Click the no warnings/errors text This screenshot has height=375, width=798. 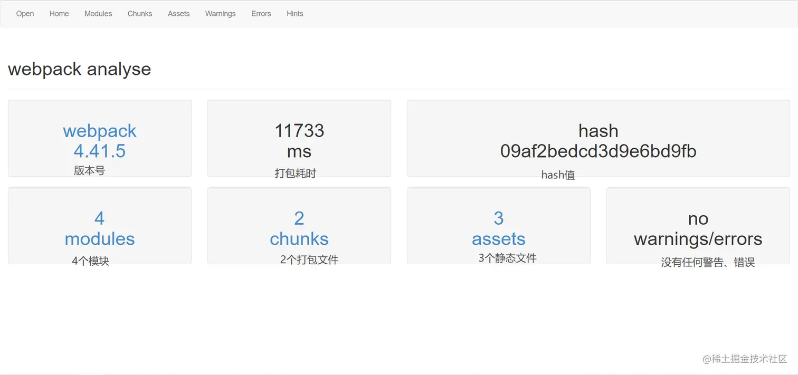(698, 228)
